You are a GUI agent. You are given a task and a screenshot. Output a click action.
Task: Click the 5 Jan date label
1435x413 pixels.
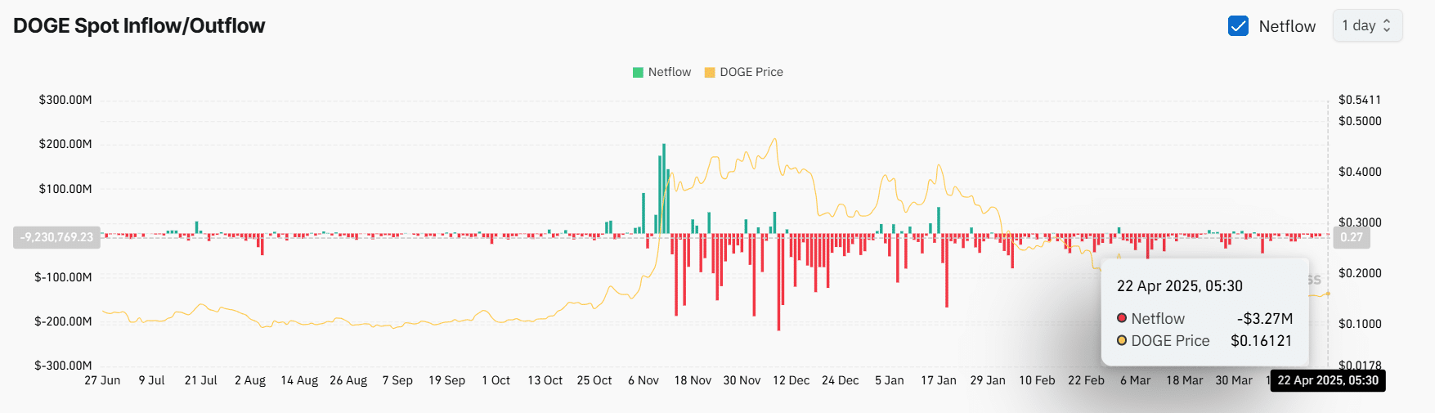(890, 380)
